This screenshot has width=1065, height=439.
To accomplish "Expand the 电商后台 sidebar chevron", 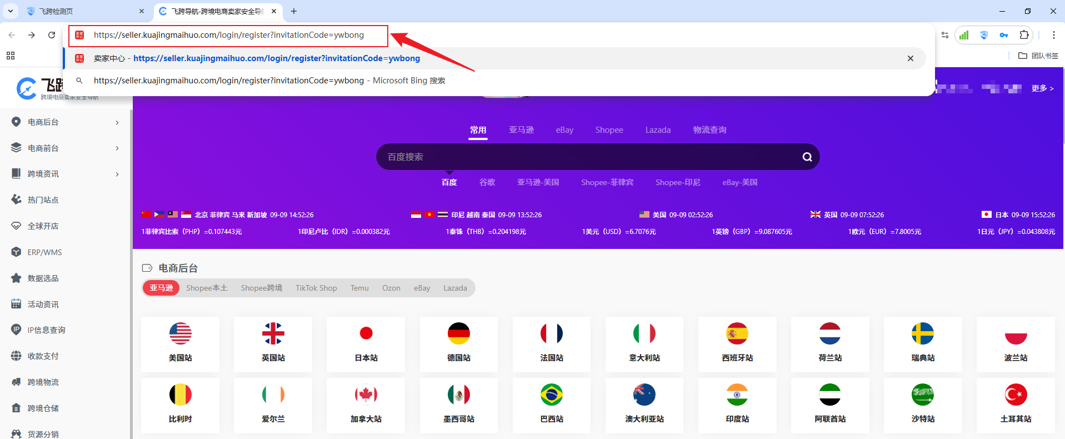I will click(x=117, y=122).
